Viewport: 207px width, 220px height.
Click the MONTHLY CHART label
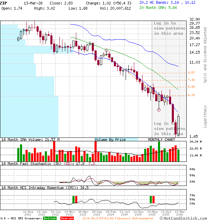click(162, 140)
